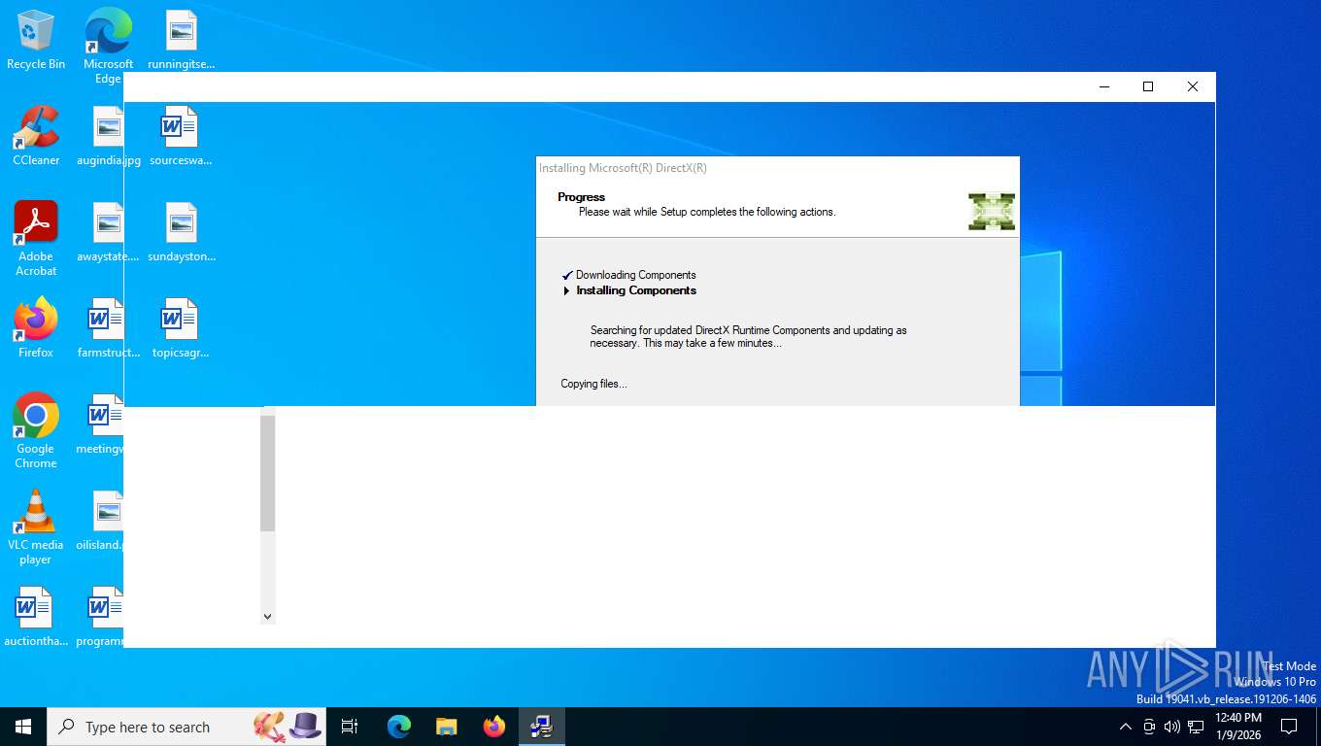Open File Explorer from taskbar
The image size is (1321, 746).
(x=447, y=727)
